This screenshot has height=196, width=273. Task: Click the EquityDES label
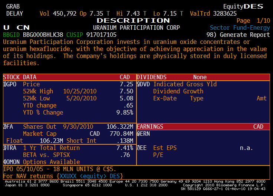(x=243, y=6)
